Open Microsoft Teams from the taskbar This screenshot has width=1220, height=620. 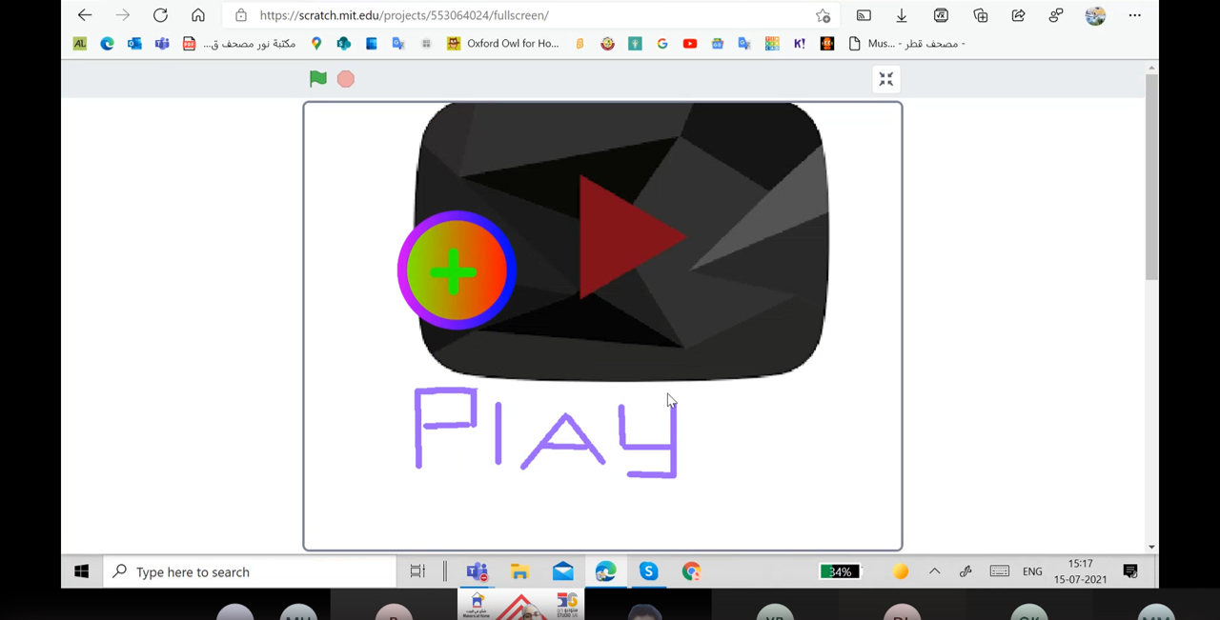[x=478, y=571]
